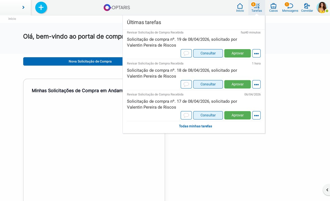The image size is (330, 201).
Task: Click the Últimas tarefas heading
Action: click(x=144, y=22)
